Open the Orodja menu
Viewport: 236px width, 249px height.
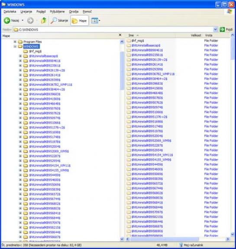pos(74,12)
